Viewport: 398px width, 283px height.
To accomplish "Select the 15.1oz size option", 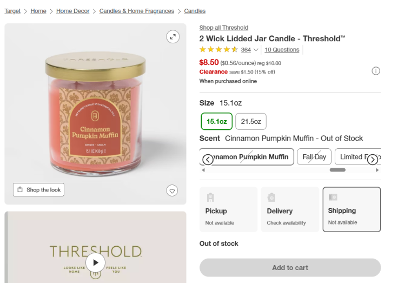I will (x=216, y=121).
